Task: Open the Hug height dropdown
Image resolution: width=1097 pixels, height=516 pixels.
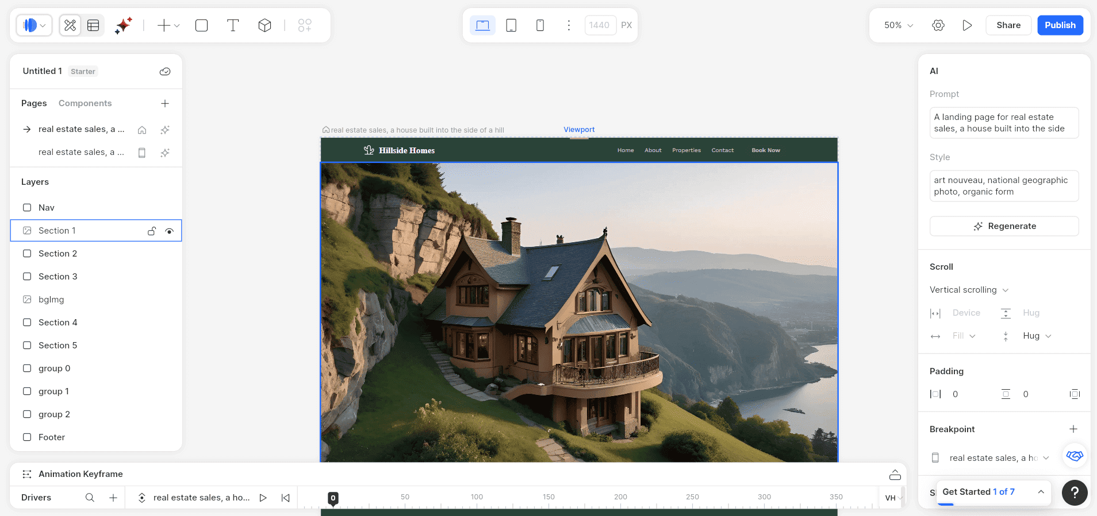Action: [1037, 336]
